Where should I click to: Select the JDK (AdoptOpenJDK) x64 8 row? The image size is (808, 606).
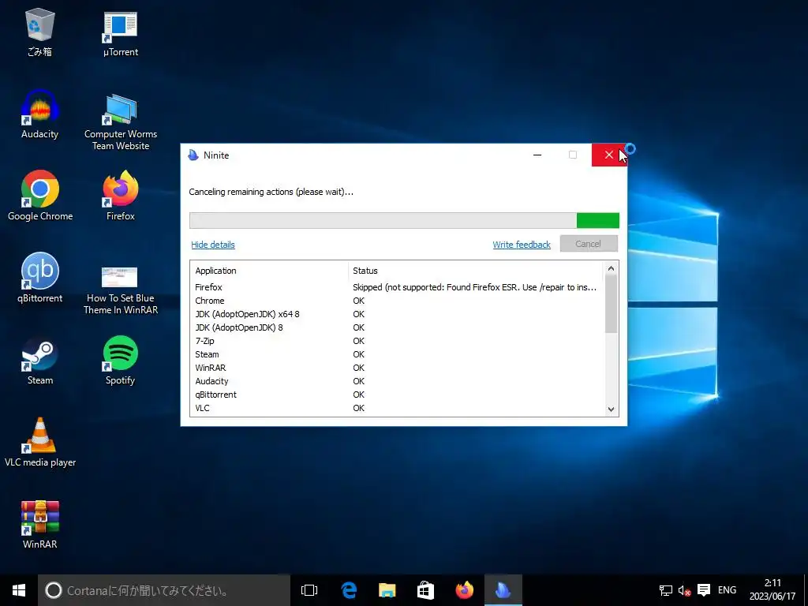(x=396, y=314)
